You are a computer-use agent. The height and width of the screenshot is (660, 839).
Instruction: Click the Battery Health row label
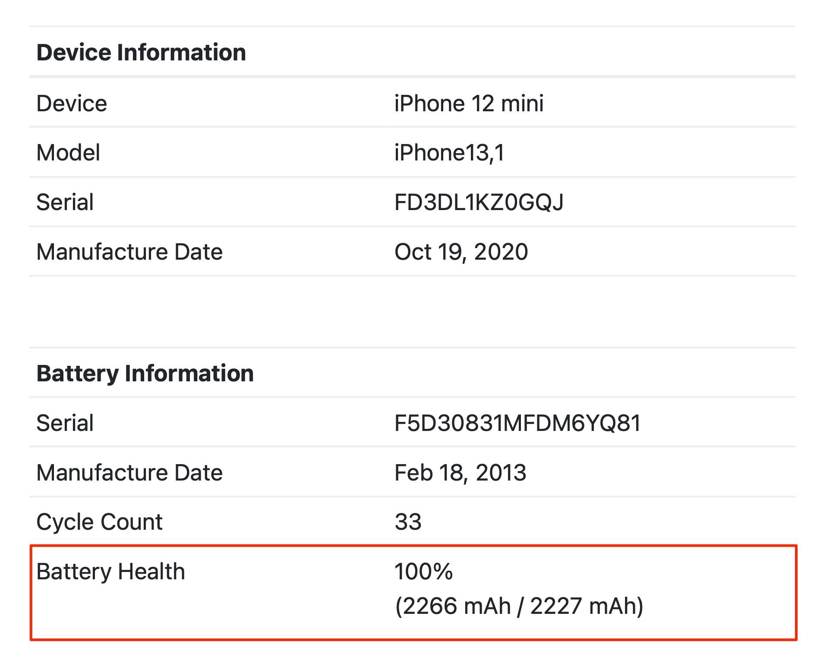coord(110,572)
